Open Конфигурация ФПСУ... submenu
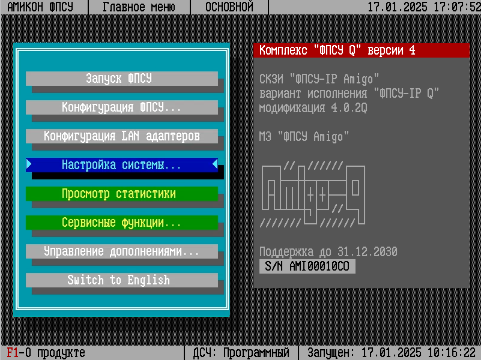Image resolution: width=481 pixels, height=360 pixels. pos(121,107)
